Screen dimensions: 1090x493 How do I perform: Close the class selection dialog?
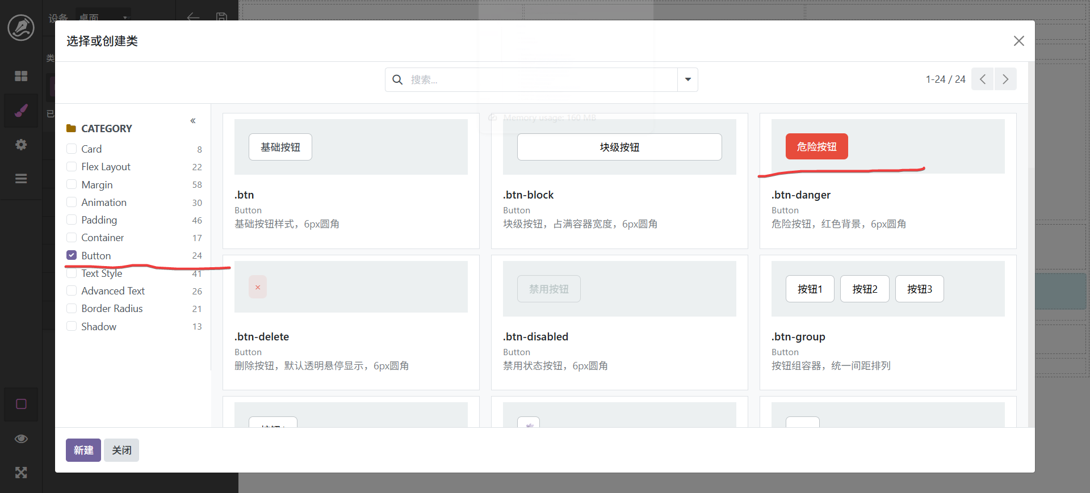pyautogui.click(x=1018, y=41)
